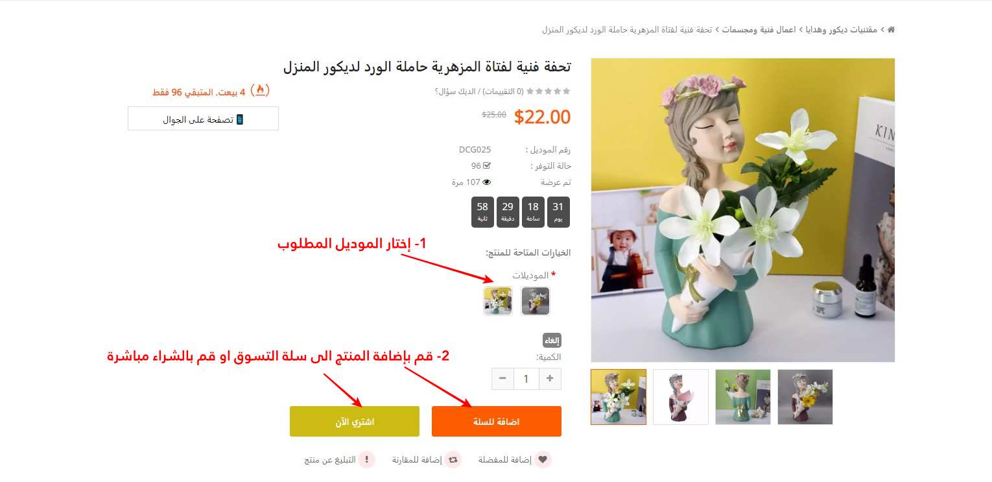This screenshot has height=482, width=992.
Task: Click the quantity input field
Action: 526,378
